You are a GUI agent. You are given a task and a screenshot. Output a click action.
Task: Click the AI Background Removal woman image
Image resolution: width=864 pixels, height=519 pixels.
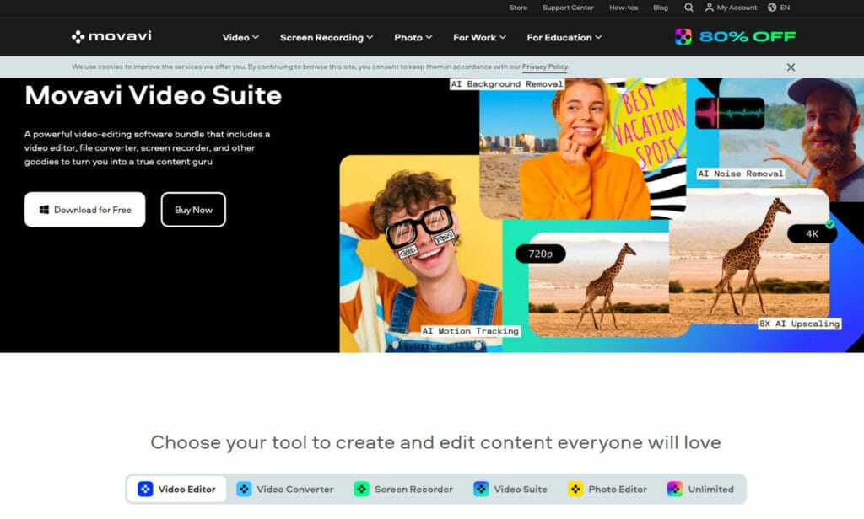582,148
